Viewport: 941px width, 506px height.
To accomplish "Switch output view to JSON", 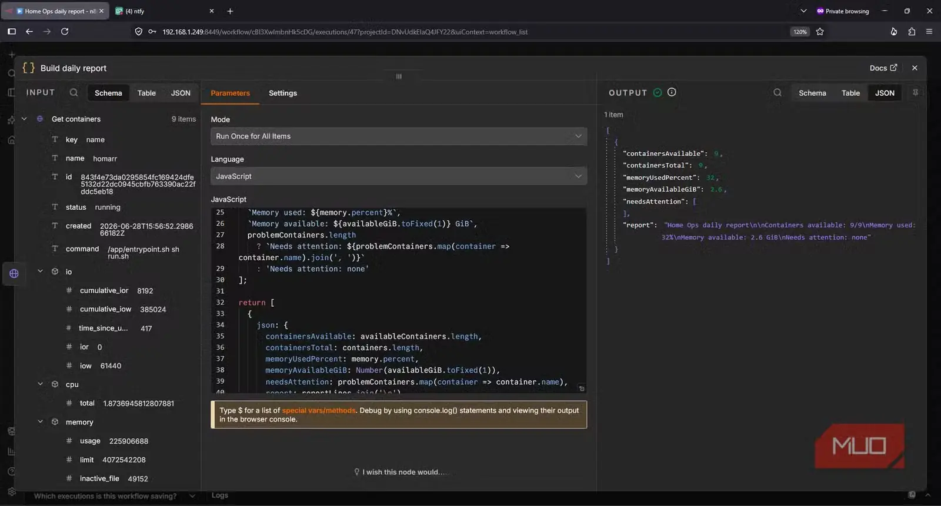I will click(885, 93).
